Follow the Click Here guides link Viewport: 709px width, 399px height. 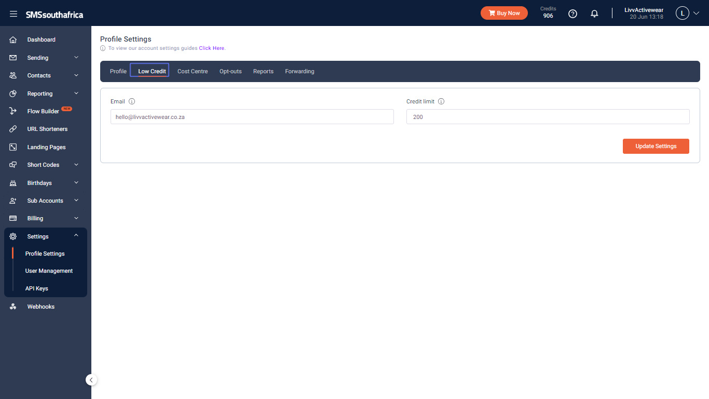pos(212,48)
